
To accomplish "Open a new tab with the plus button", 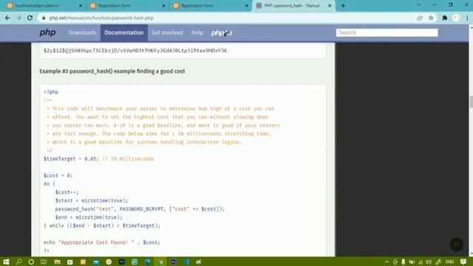I will coord(343,6).
